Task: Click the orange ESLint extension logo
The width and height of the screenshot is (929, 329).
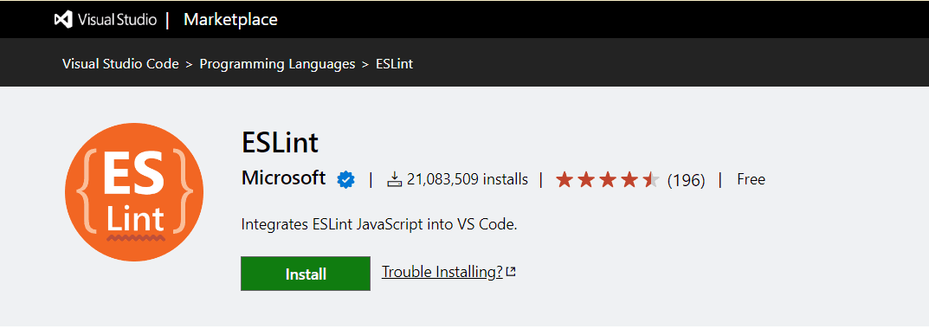Action: coord(134,192)
